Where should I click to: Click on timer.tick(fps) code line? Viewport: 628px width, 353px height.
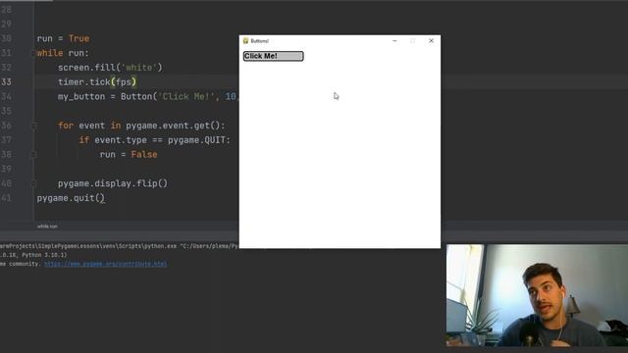pyautogui.click(x=97, y=82)
